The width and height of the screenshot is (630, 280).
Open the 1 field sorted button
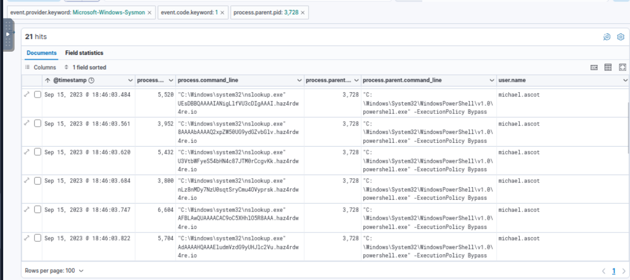tap(85, 67)
